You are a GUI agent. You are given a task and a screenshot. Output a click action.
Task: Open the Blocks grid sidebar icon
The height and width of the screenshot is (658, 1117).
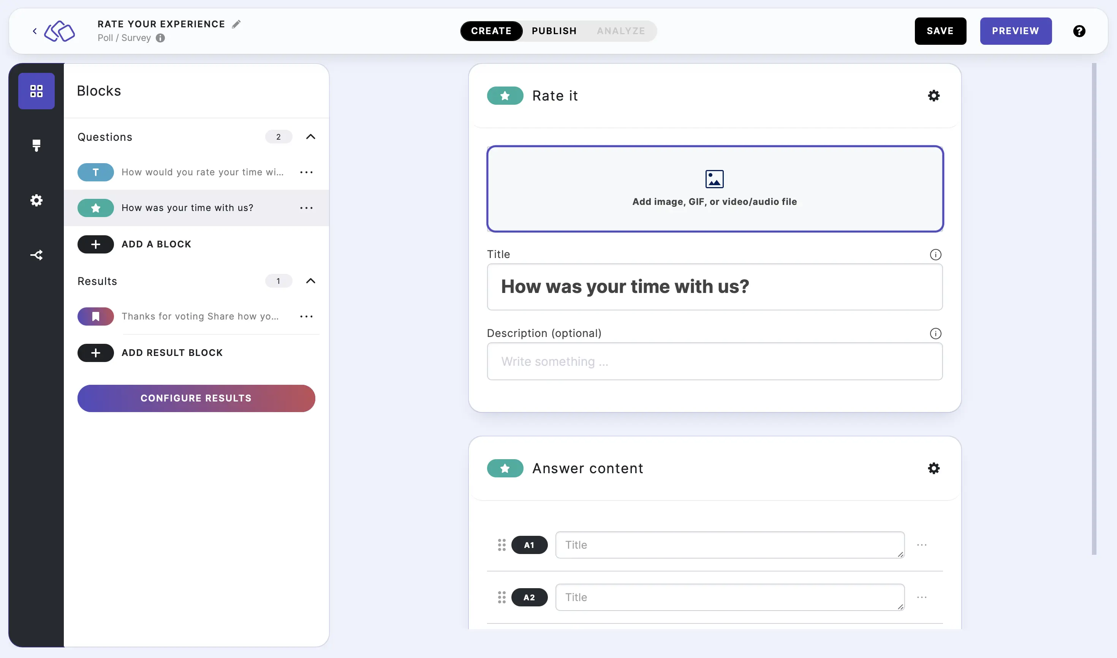click(36, 91)
